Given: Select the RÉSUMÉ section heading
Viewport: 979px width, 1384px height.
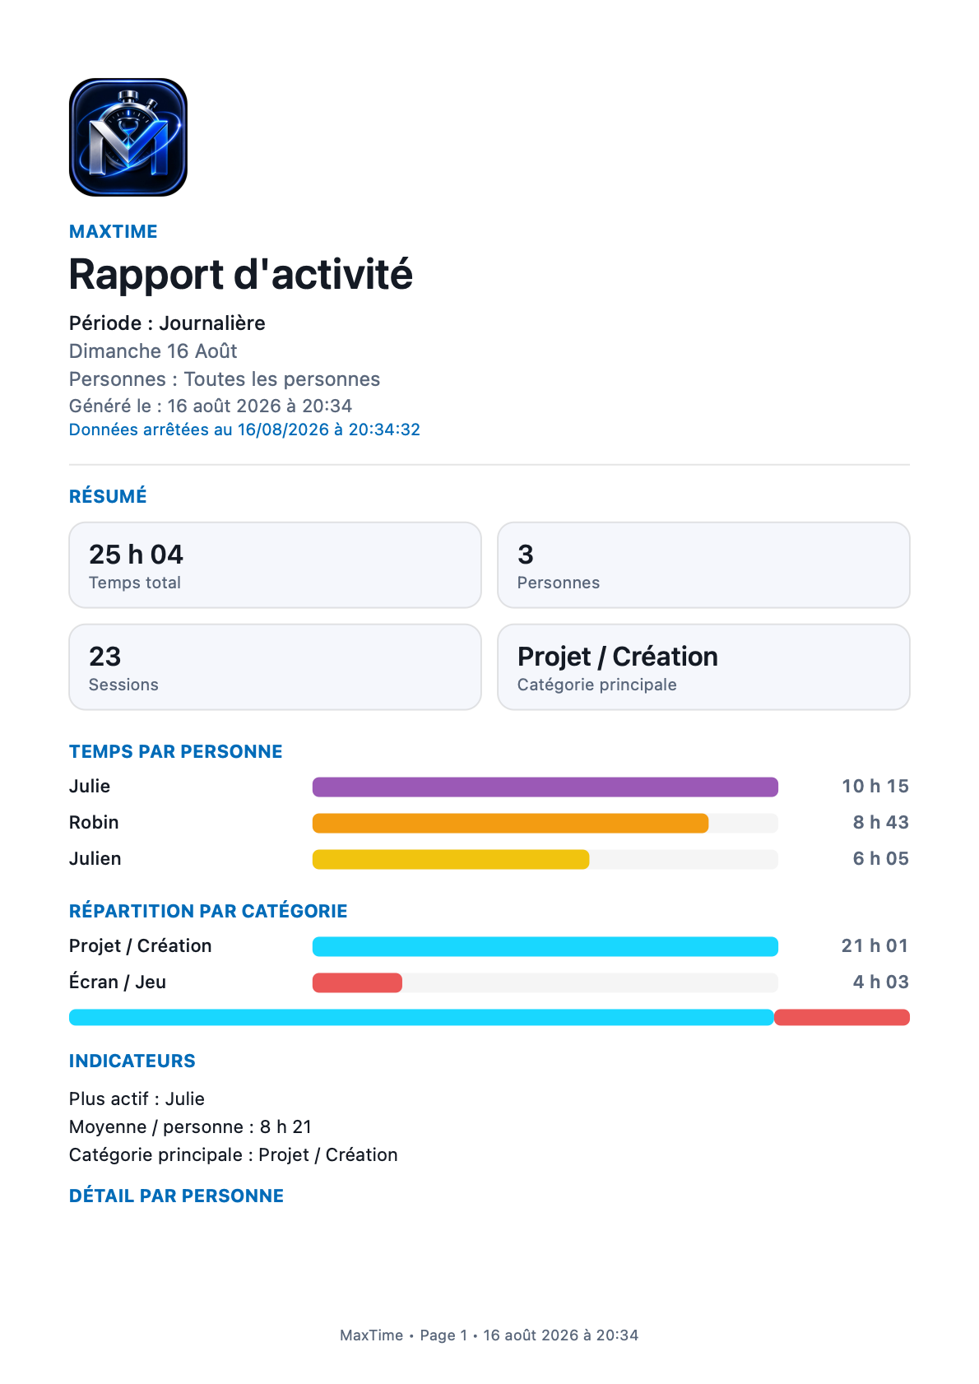Looking at the screenshot, I should [x=108, y=497].
